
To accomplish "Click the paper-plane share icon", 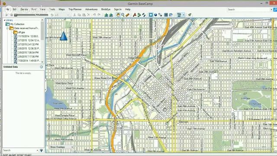I will click(x=190, y=15).
